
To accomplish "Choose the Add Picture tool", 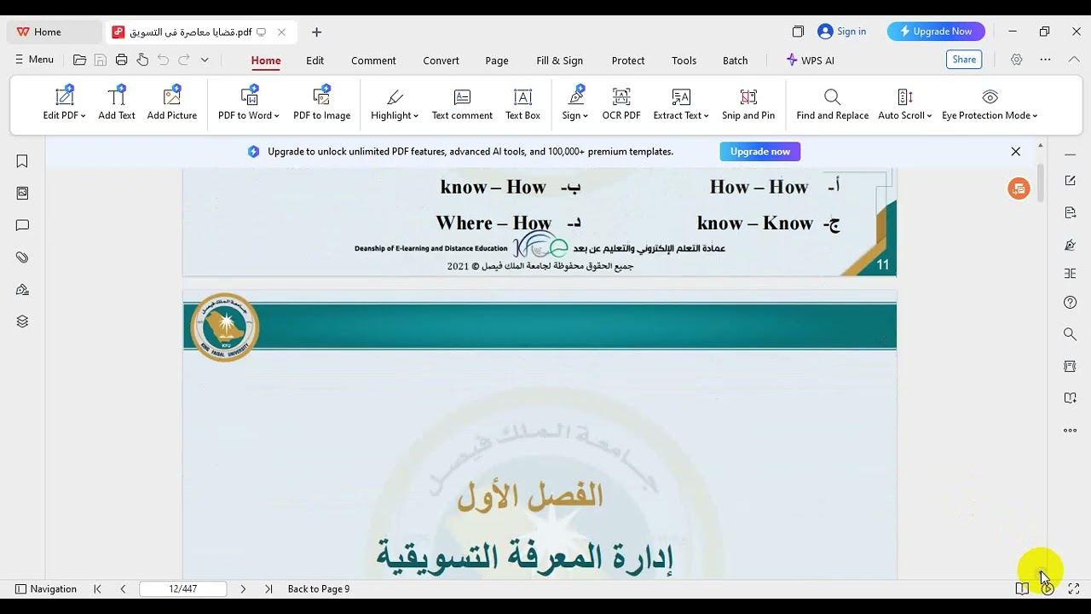I will [172, 104].
